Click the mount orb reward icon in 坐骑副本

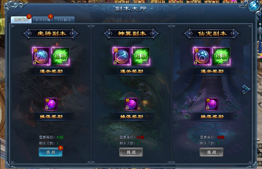tap(41, 56)
